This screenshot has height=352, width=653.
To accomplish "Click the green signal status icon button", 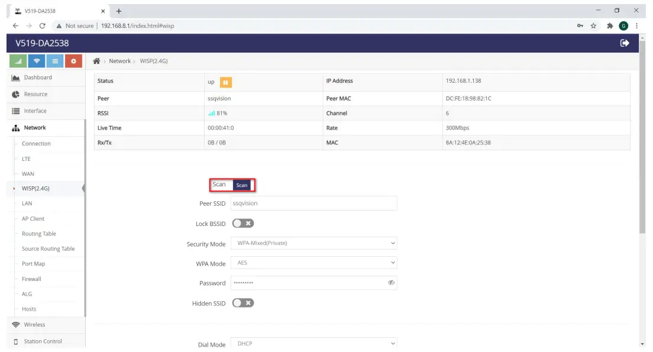I will click(18, 62).
